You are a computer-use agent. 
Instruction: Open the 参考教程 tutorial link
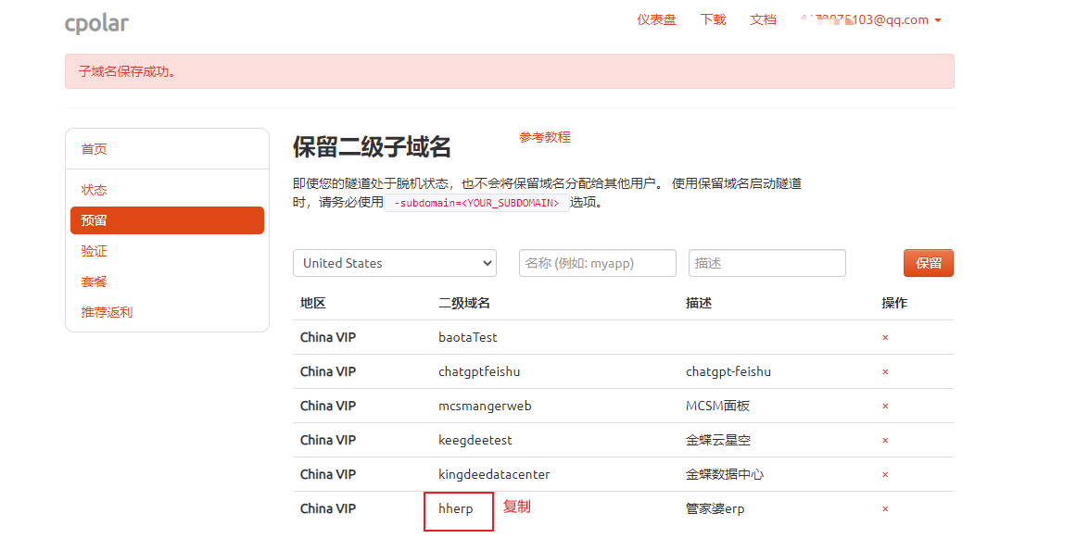pos(545,137)
